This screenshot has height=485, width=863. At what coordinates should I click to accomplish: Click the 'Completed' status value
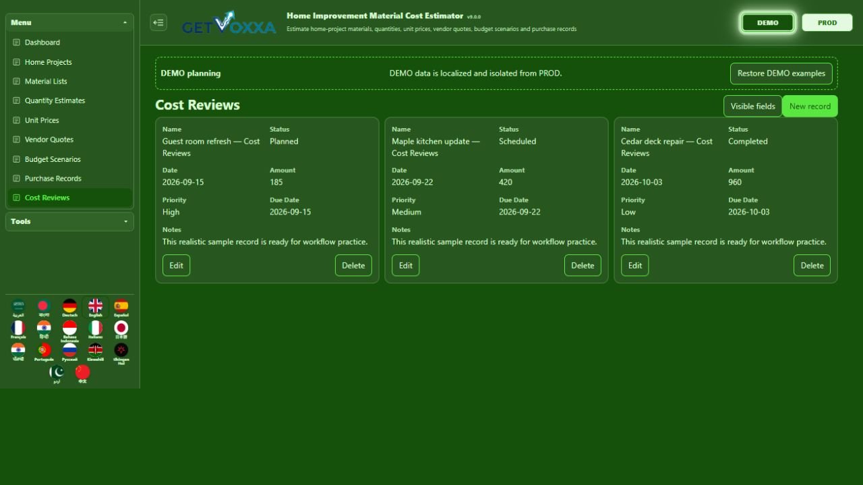pos(748,142)
